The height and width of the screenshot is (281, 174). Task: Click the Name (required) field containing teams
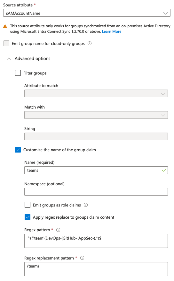[x=96, y=170]
